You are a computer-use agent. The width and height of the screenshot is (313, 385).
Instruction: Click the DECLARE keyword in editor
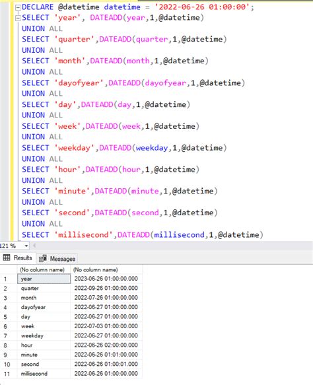tap(38, 7)
